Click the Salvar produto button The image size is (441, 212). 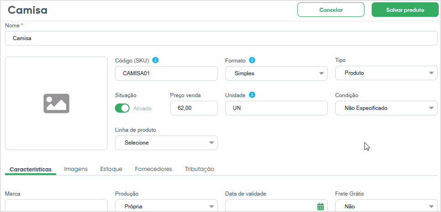[405, 10]
